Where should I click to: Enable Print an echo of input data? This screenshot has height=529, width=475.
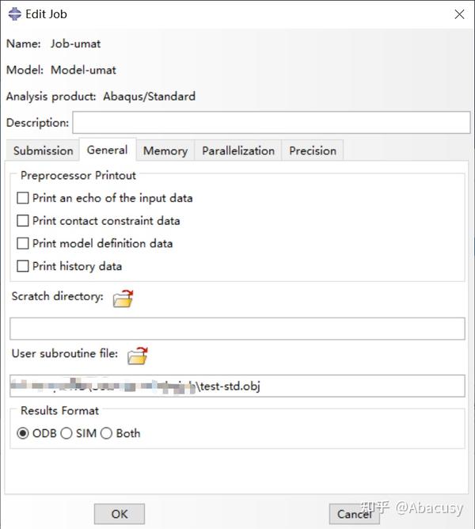(x=23, y=198)
